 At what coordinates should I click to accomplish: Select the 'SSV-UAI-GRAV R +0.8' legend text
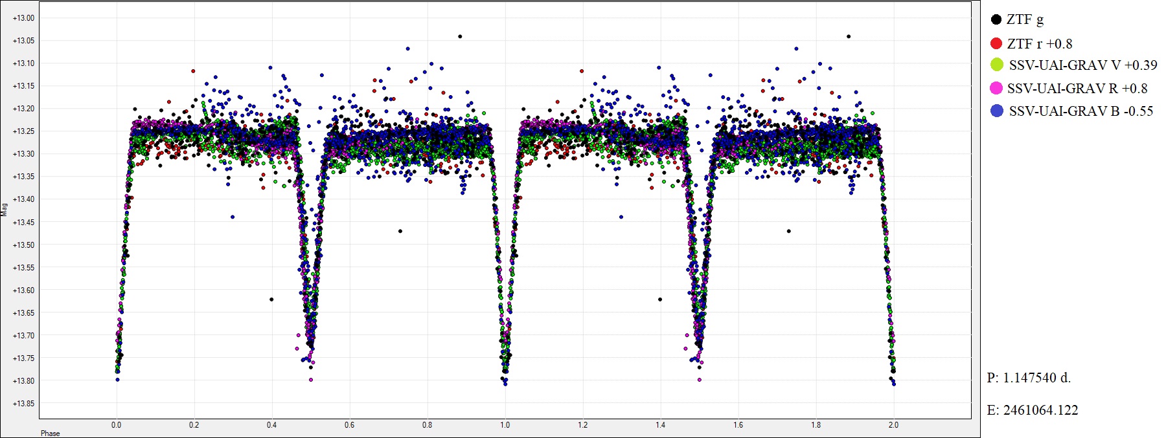click(1077, 88)
